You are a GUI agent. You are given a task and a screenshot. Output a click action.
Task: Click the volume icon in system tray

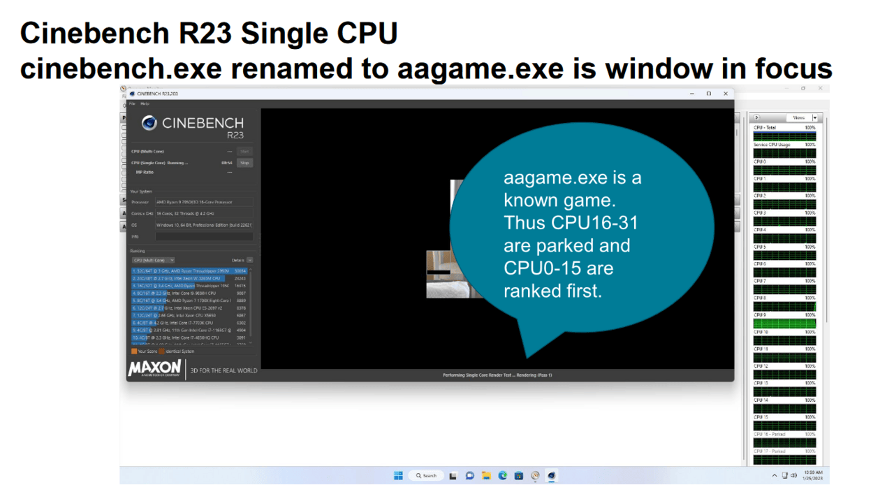[x=795, y=476]
